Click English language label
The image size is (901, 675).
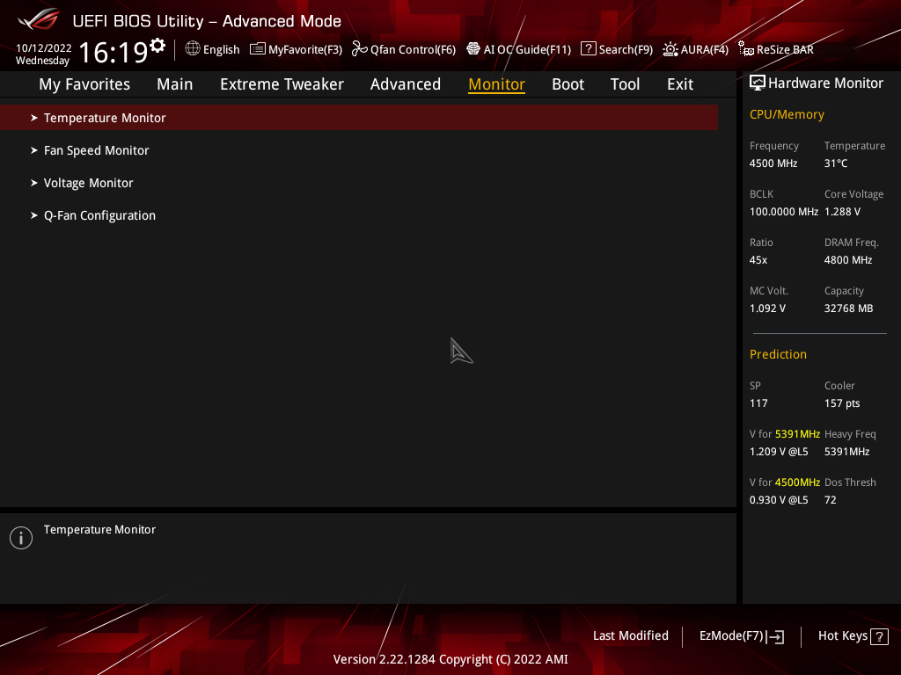coord(221,50)
